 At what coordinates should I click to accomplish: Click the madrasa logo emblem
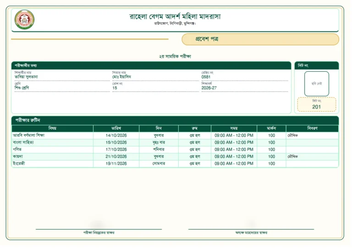[x=24, y=20]
